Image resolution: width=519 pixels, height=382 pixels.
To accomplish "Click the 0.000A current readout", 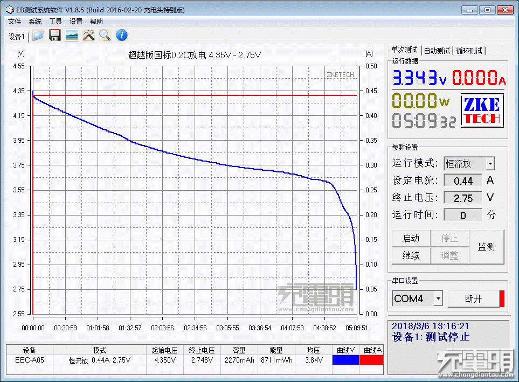I will tap(479, 78).
